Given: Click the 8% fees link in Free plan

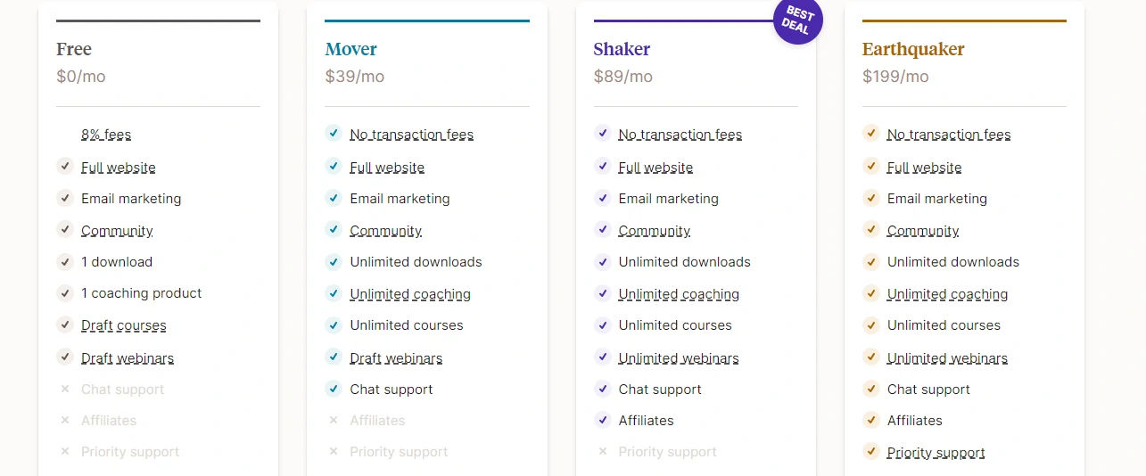Looking at the screenshot, I should pyautogui.click(x=106, y=135).
